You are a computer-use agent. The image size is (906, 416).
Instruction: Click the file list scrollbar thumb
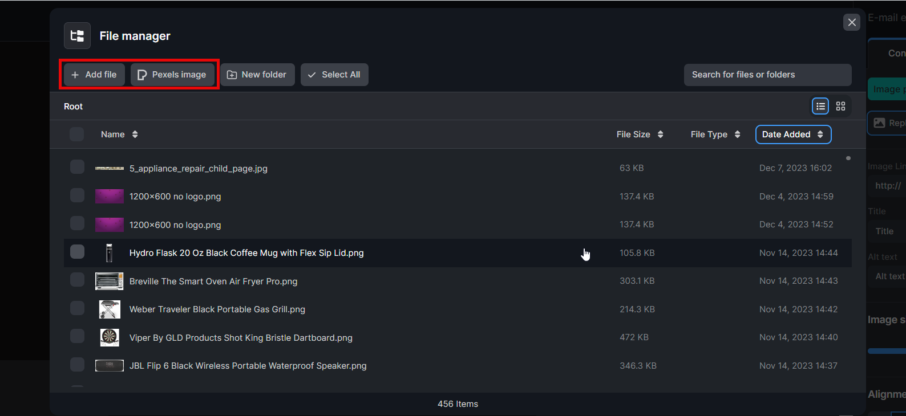848,158
